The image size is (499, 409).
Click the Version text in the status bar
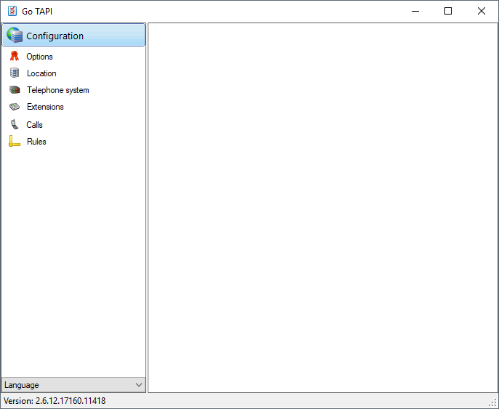tap(55, 401)
